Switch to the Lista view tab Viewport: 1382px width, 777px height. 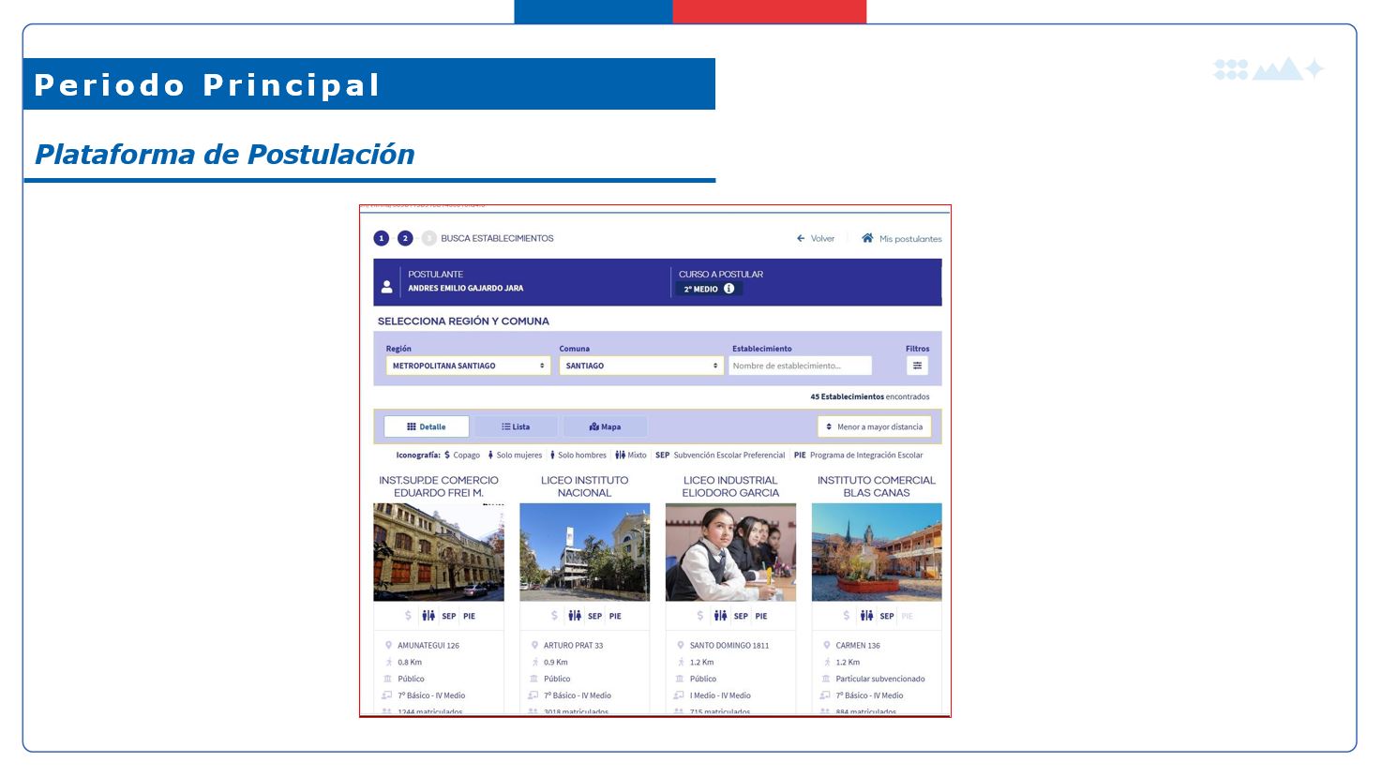pos(516,426)
